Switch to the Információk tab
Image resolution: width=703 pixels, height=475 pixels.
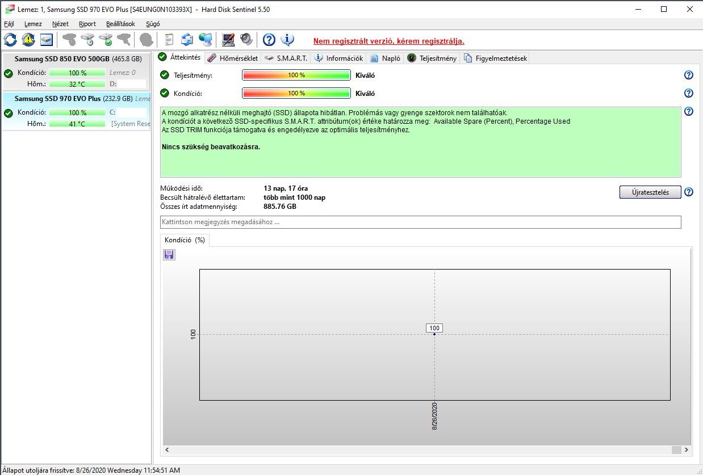point(338,58)
